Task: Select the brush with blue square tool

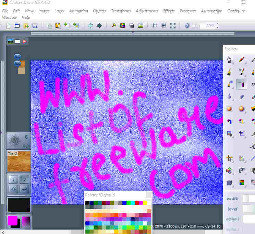Action: pos(230,84)
